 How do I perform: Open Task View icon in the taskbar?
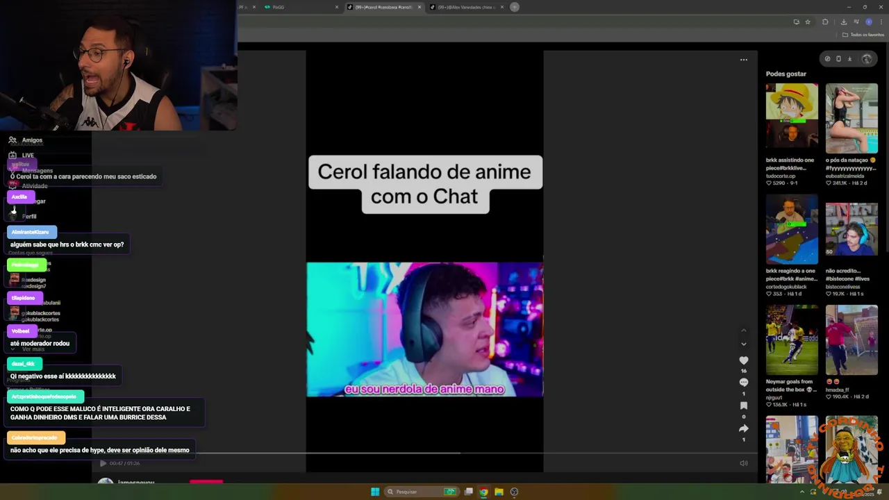(469, 492)
